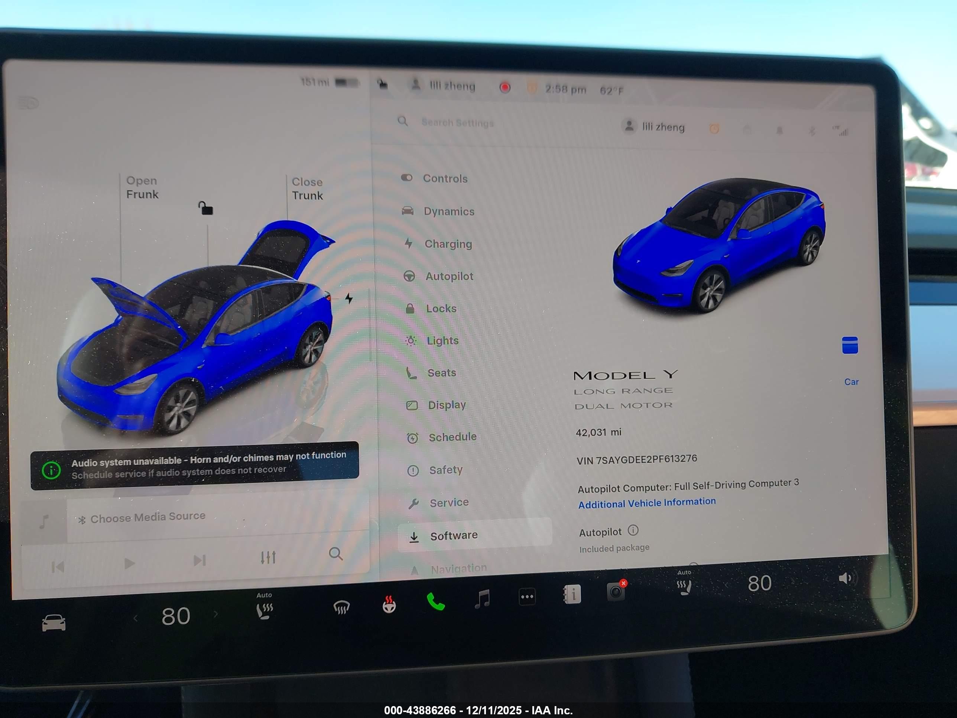Tap the Bluetooth icon in settings header

(812, 131)
